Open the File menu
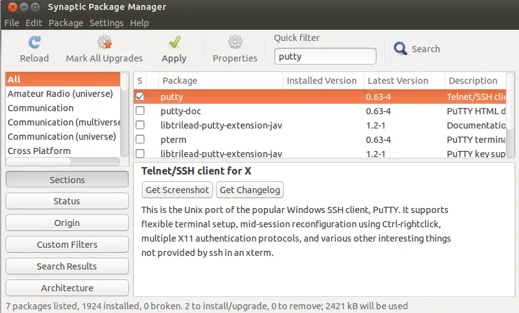 pos(12,23)
